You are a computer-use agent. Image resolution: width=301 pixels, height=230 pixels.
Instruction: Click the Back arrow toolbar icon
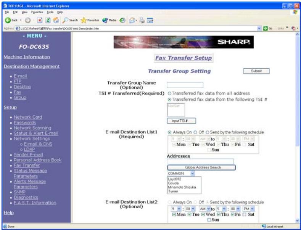pyautogui.click(x=8, y=20)
